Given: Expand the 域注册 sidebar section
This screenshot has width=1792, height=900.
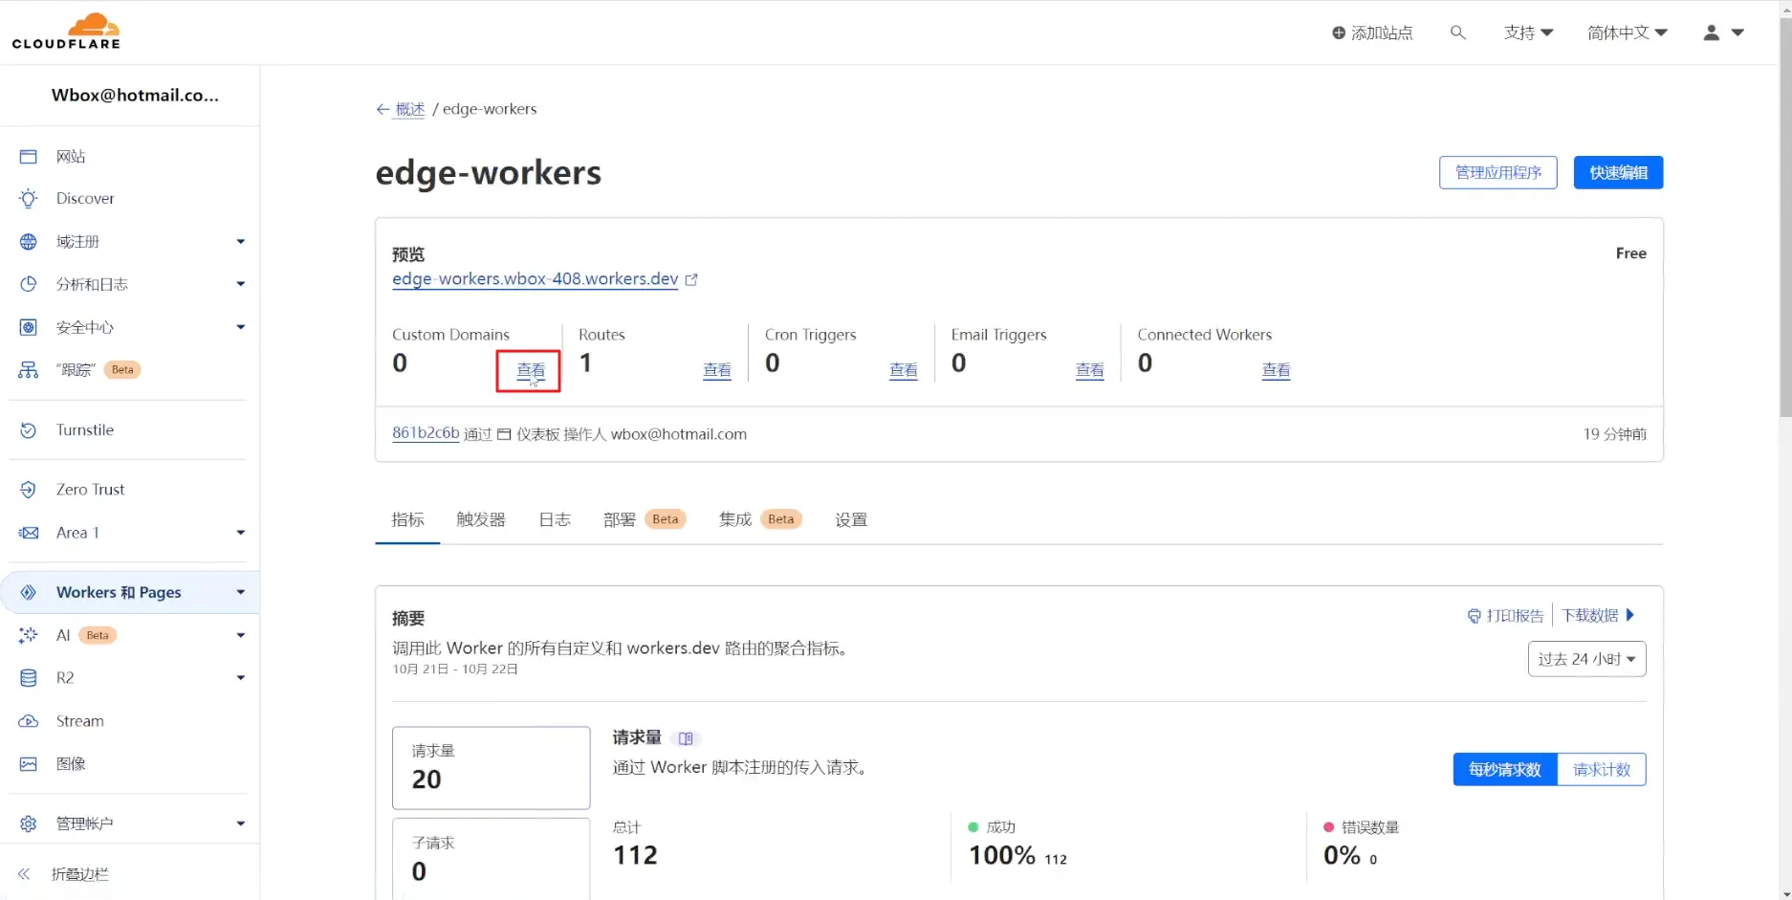Looking at the screenshot, I should coord(241,242).
